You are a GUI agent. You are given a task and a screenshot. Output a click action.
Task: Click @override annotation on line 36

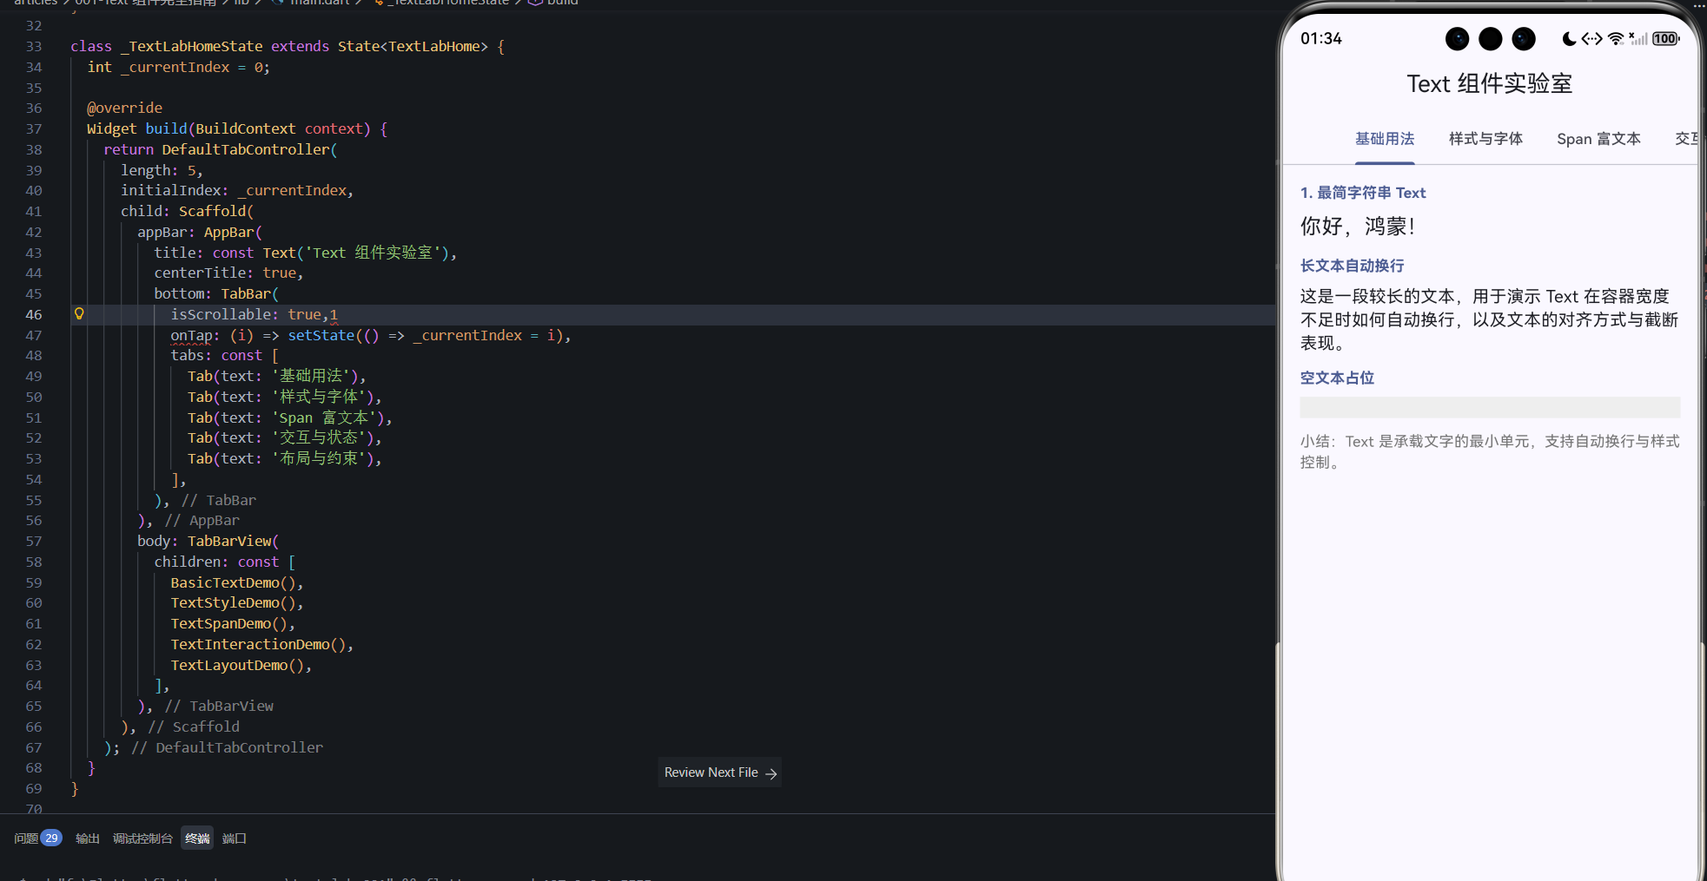[124, 108]
